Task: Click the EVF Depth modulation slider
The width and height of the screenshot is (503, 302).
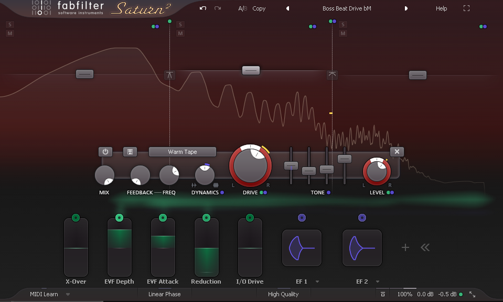Action: point(120,247)
